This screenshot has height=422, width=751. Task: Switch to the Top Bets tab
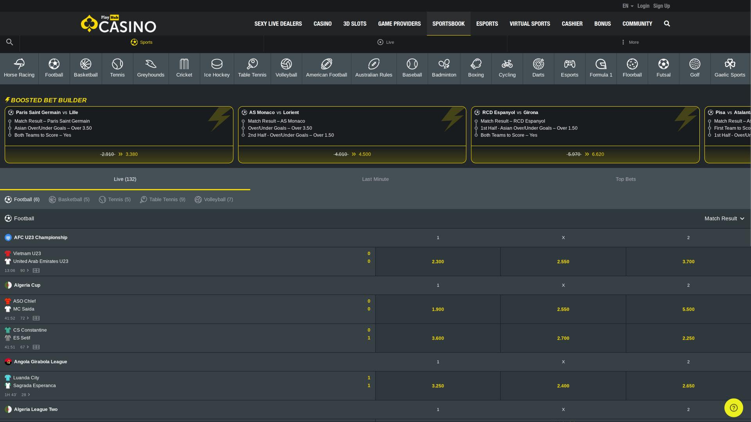point(625,179)
